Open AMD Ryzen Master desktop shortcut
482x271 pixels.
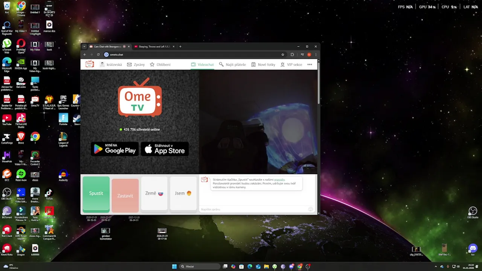pos(21,233)
